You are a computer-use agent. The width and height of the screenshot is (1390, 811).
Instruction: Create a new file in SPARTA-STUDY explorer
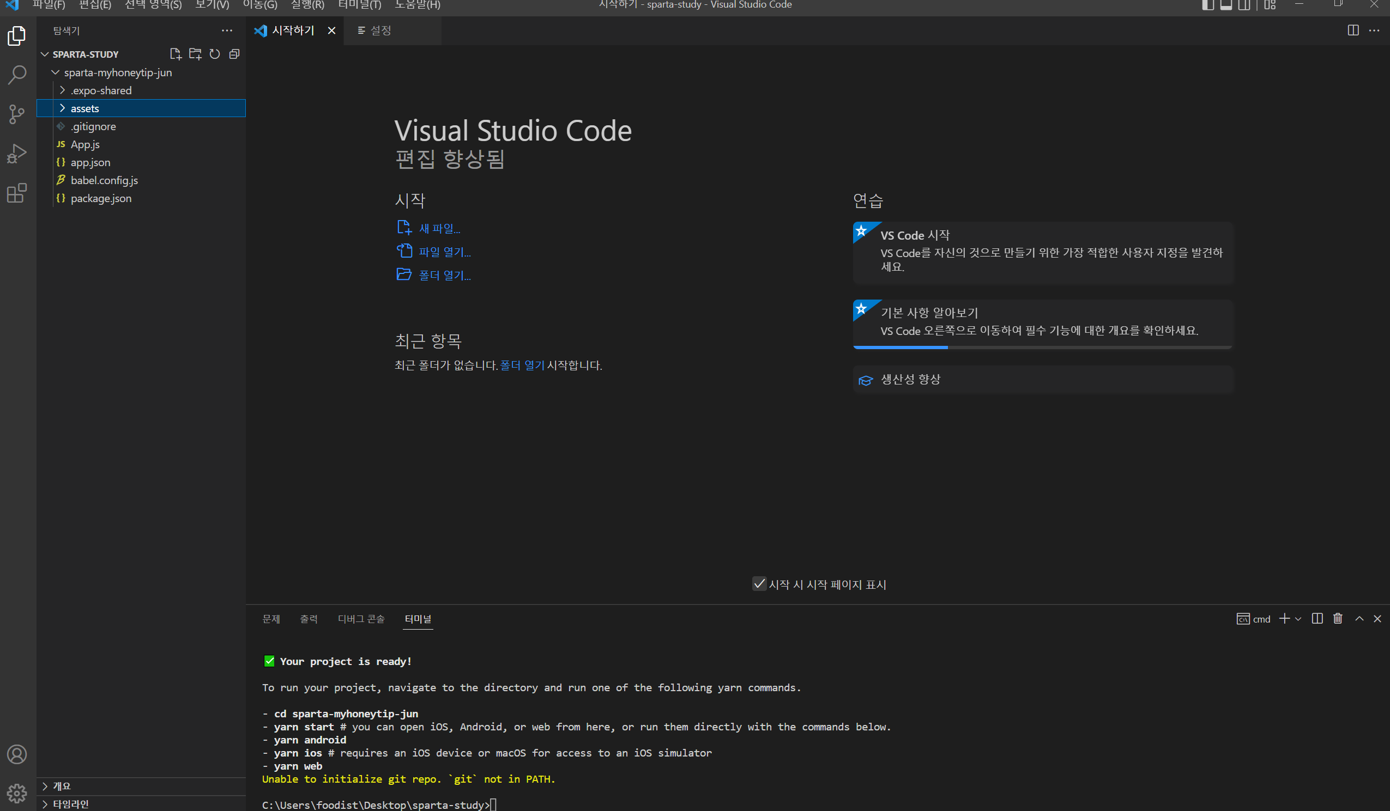(176, 54)
